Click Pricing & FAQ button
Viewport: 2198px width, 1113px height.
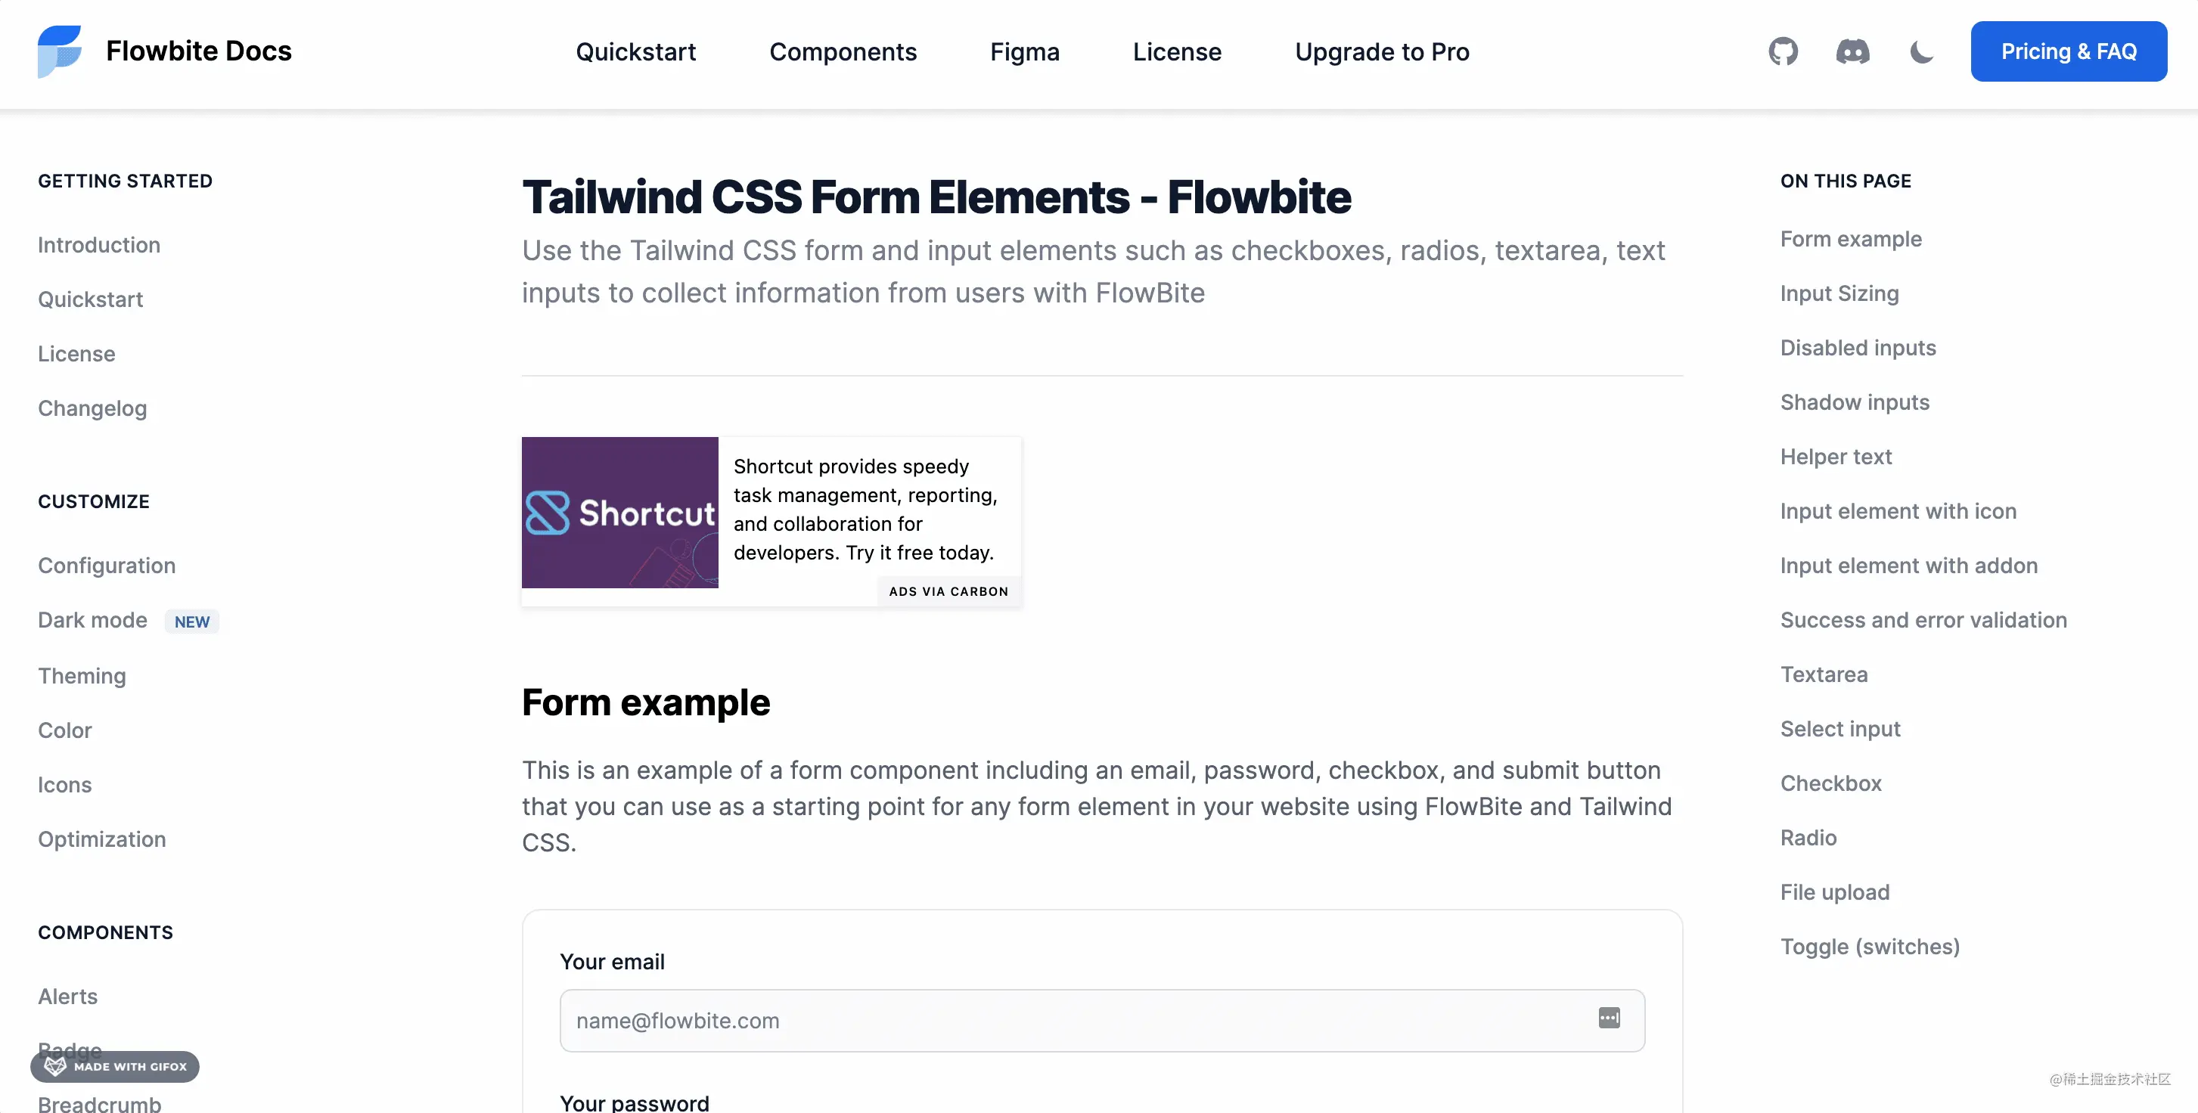[x=2069, y=50]
